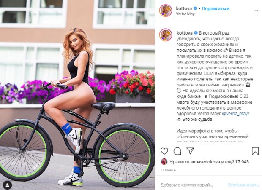Click the bicycle post photo
The width and height of the screenshot is (262, 190).
(x=77, y=95)
